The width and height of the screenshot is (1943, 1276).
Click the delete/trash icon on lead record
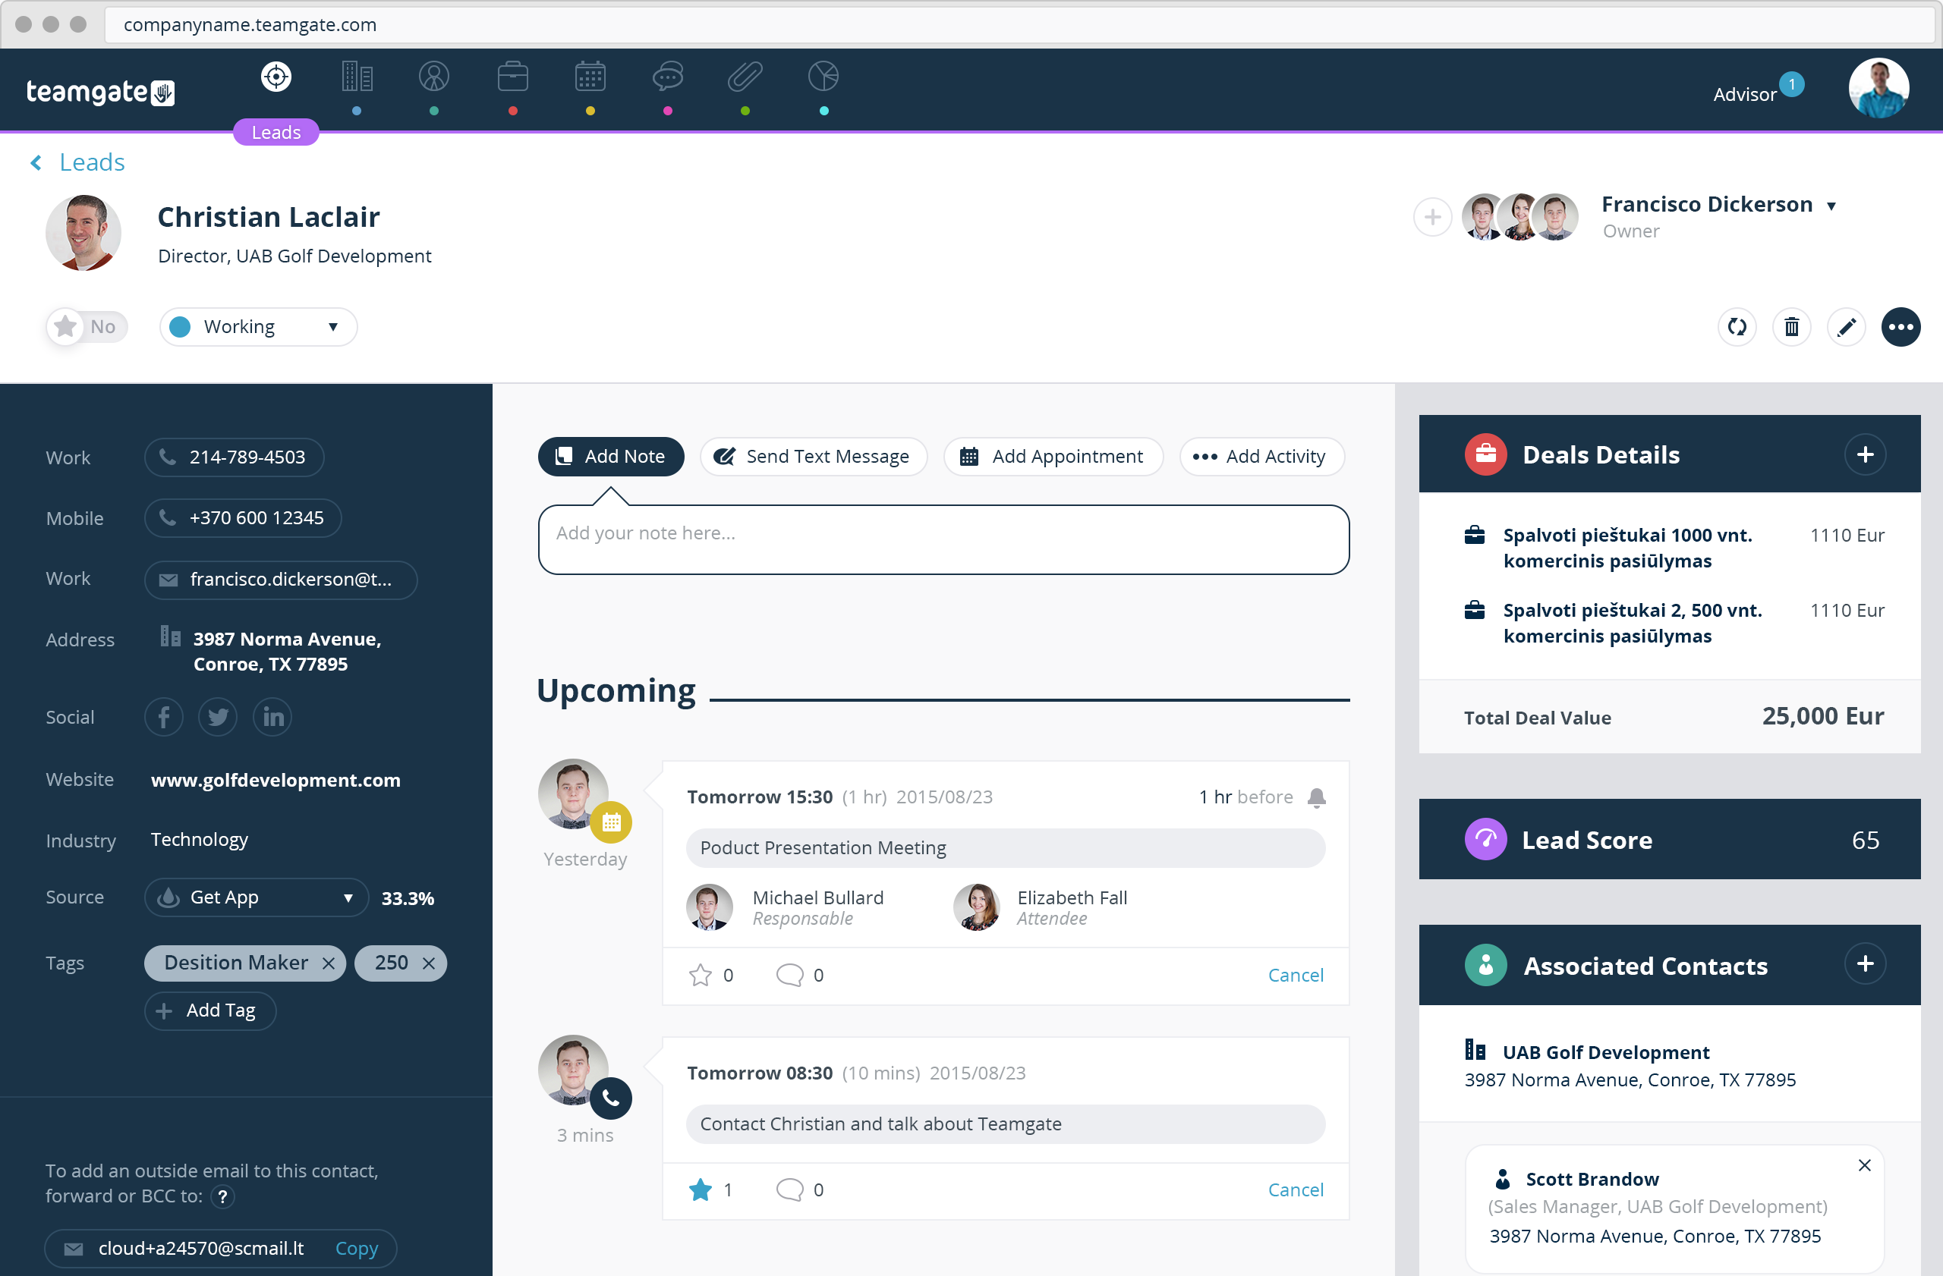pos(1792,326)
